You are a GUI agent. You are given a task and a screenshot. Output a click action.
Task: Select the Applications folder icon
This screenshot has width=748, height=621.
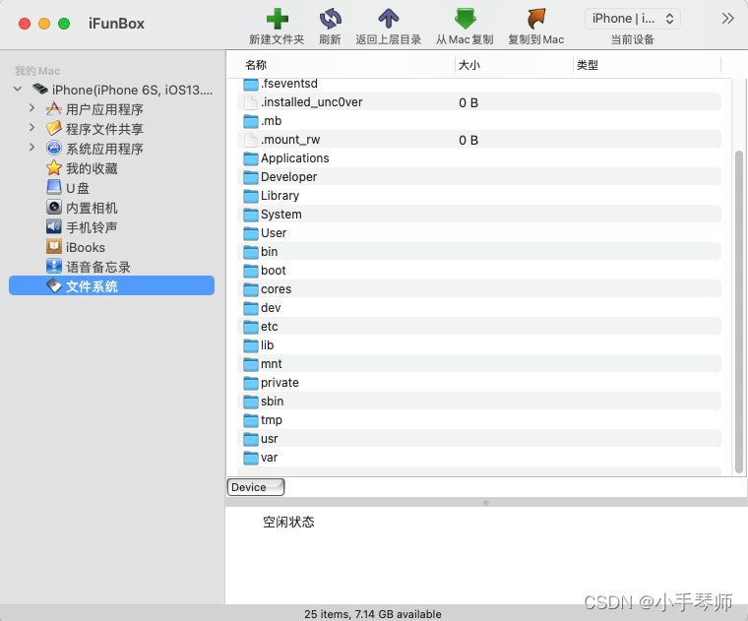coord(251,158)
